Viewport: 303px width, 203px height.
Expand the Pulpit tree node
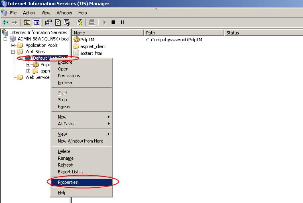[28, 64]
